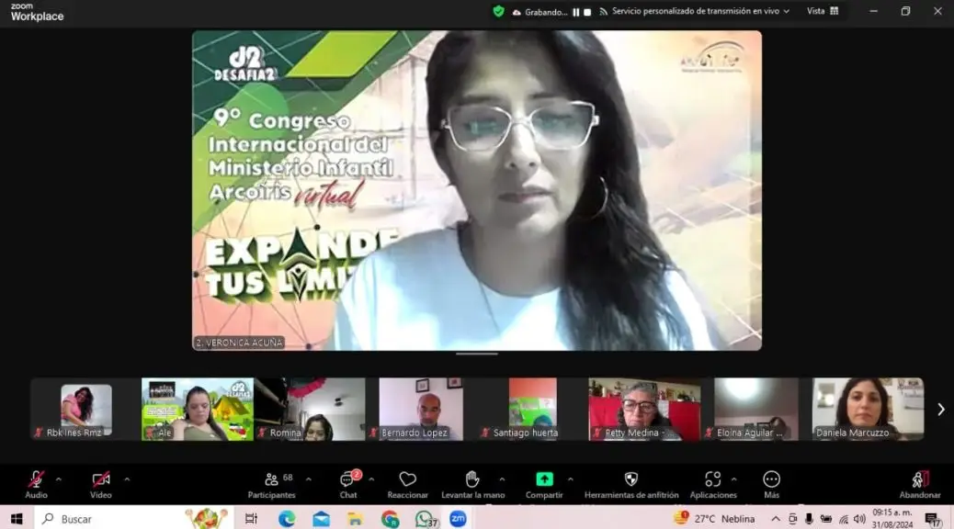Select Romina participant thumbnail
Viewport: 954px width, 529px height.
[x=310, y=410]
